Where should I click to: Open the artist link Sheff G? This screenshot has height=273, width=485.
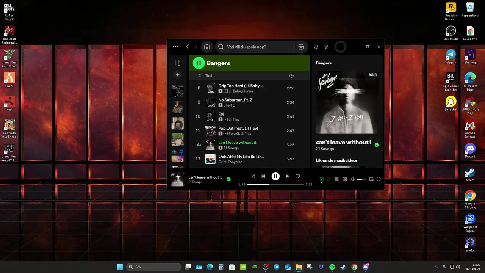click(x=229, y=105)
